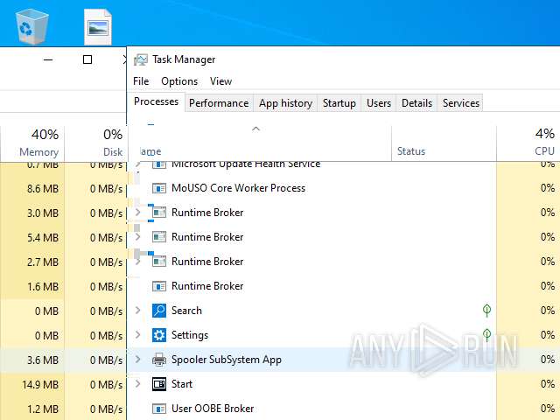Select the User OOBE Broker row
560x420 pixels.
pos(344,409)
